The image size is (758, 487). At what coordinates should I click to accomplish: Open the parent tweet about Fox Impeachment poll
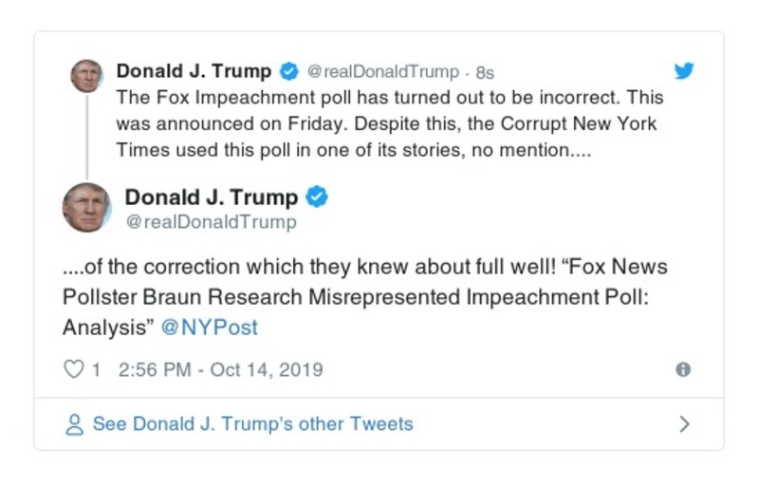coord(390,123)
